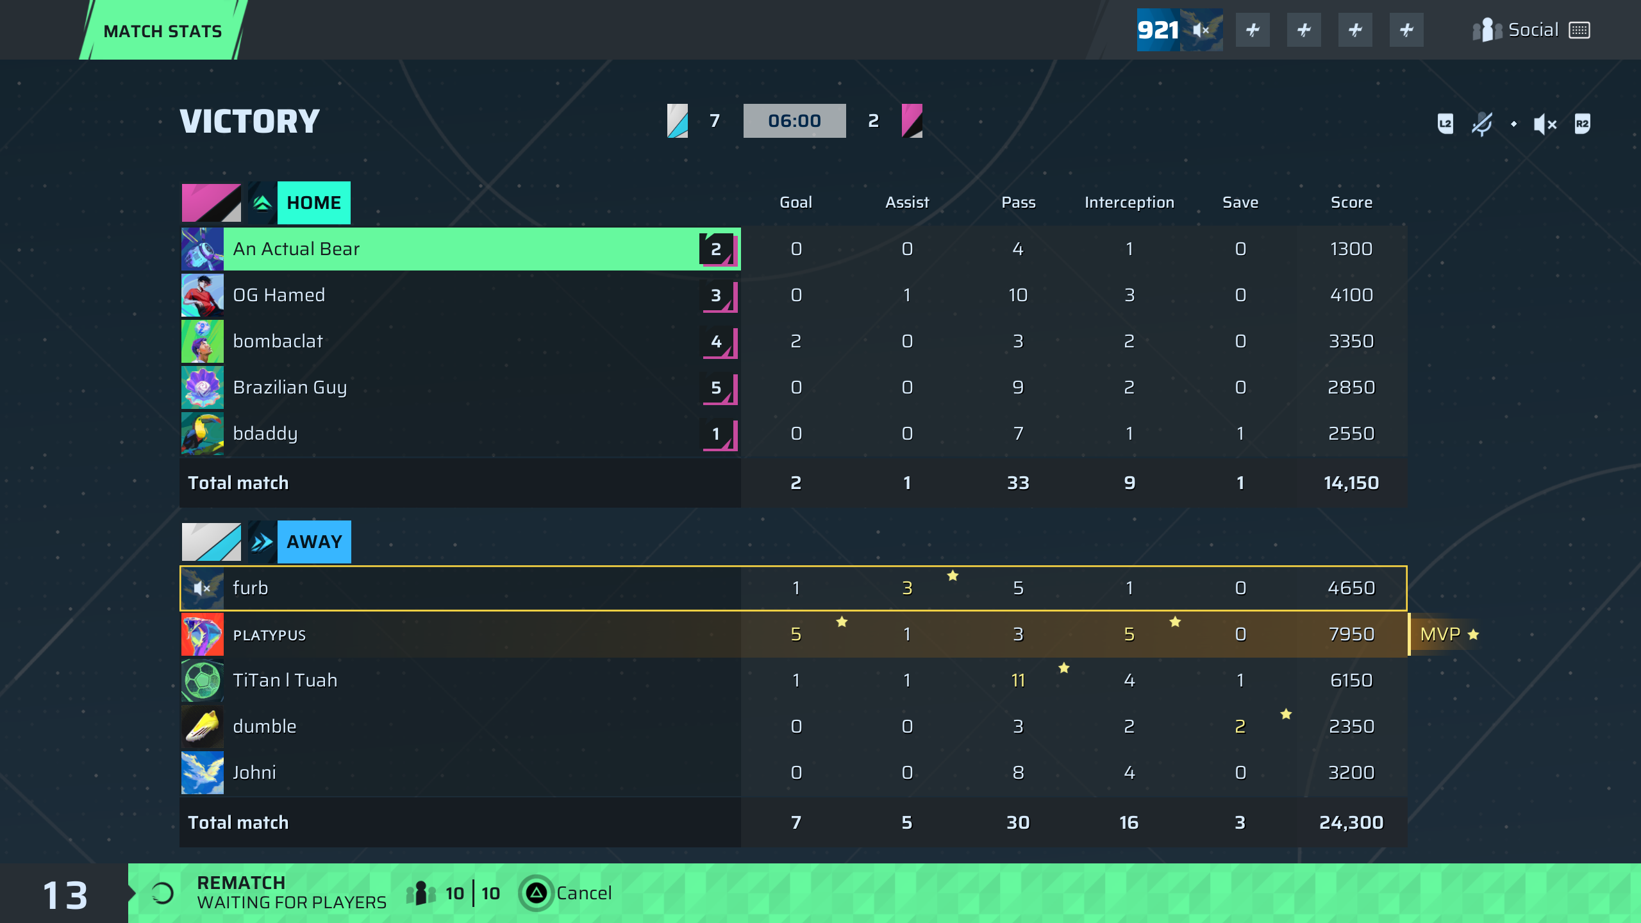
Task: Click TiTan I Tuah's soccer ball avatar
Action: pyautogui.click(x=203, y=680)
